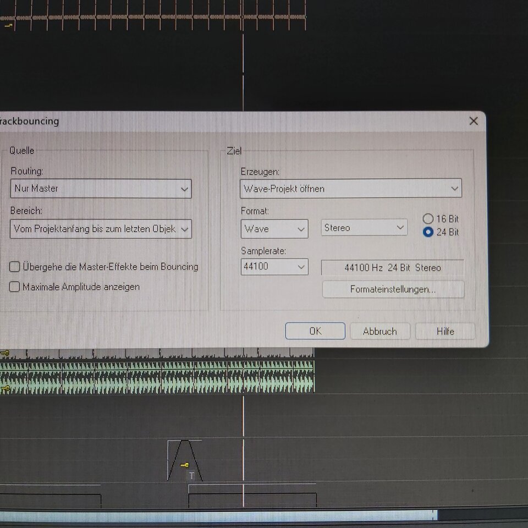Open the Routing dropdown showing Nur Master

coord(101,189)
